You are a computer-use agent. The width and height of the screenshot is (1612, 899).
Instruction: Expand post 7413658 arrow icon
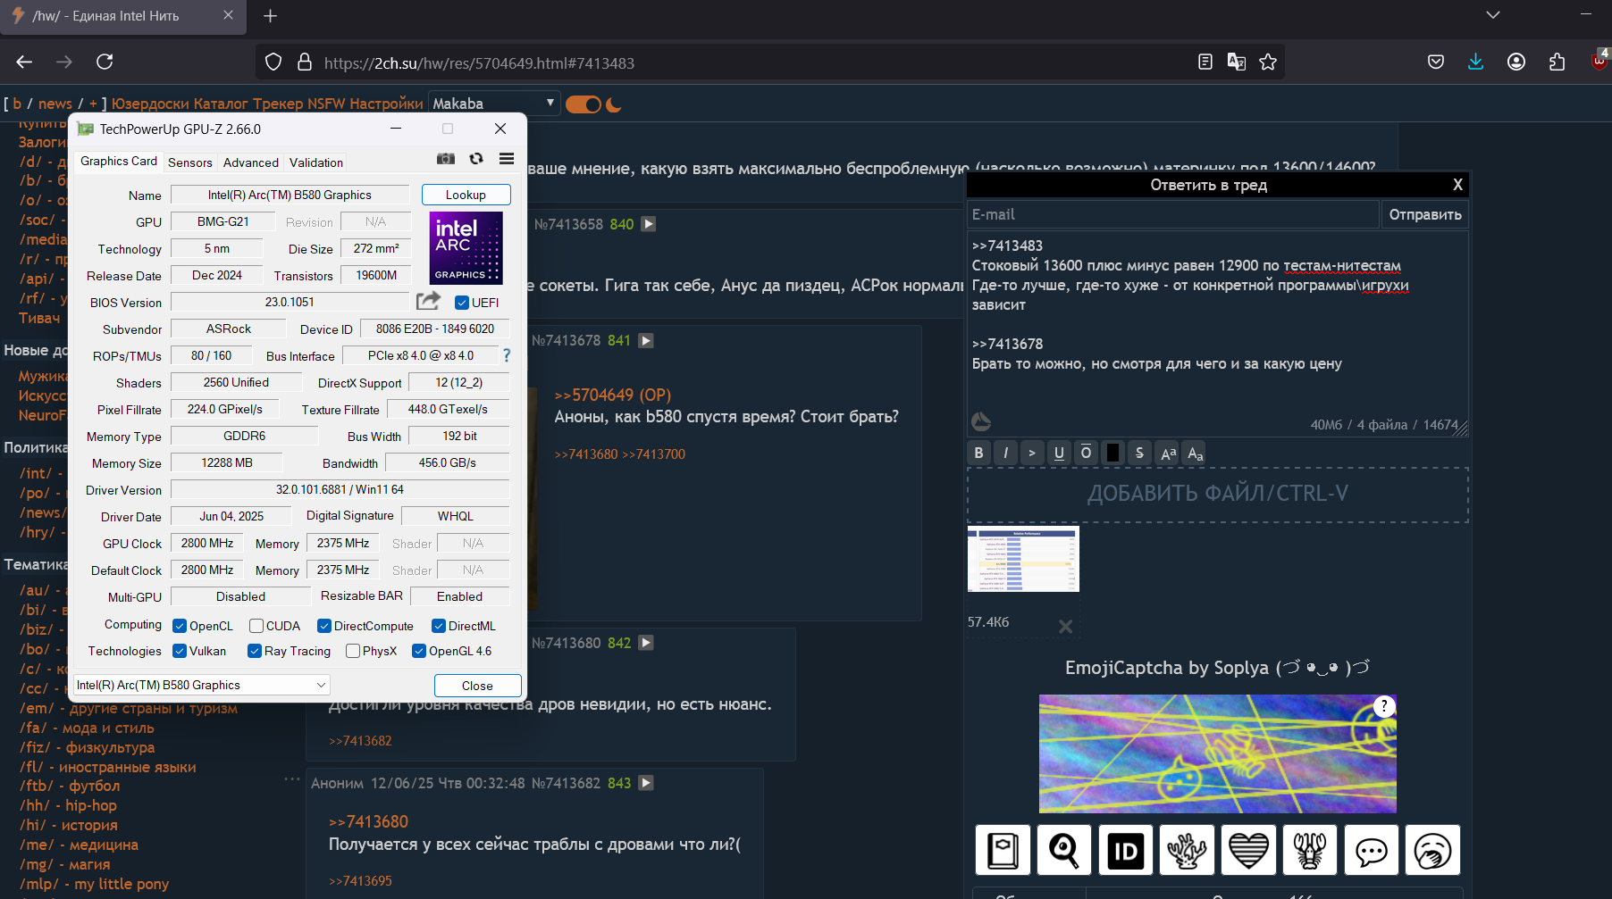coord(649,224)
